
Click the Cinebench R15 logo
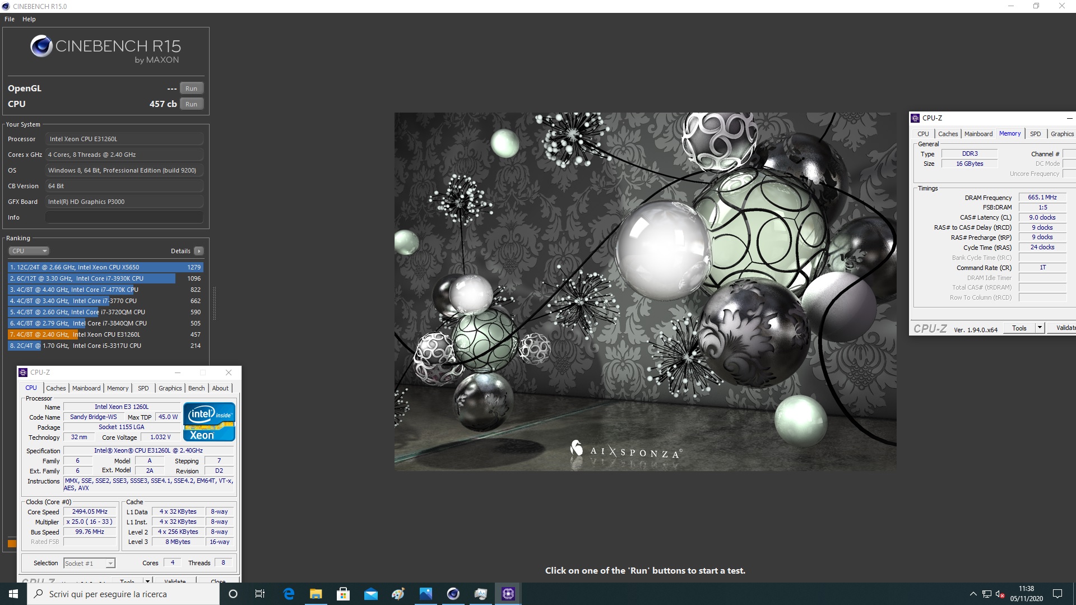(105, 49)
